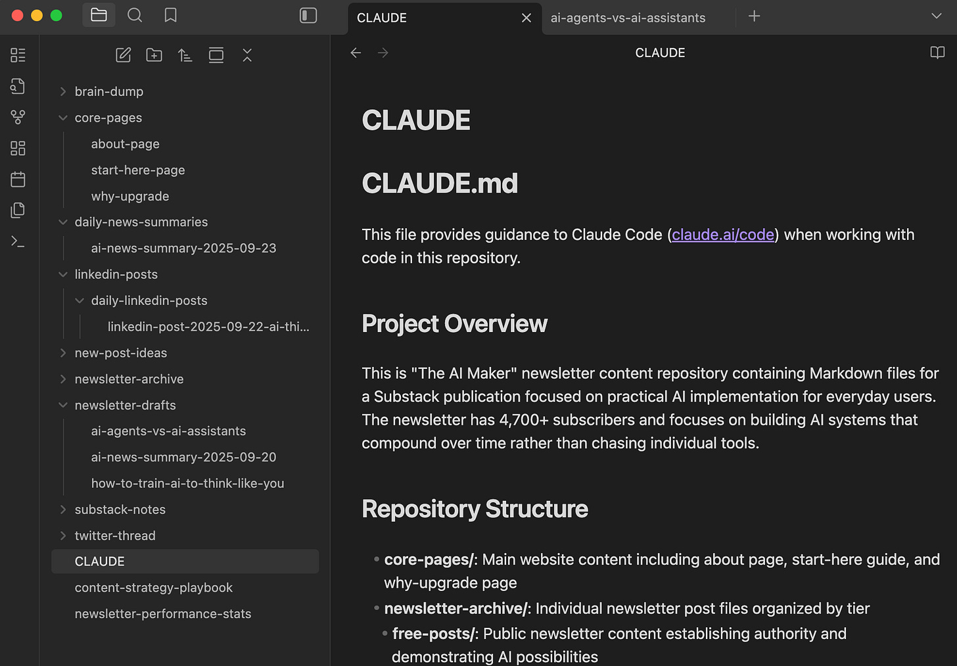Create a new note with the edit icon

point(123,55)
